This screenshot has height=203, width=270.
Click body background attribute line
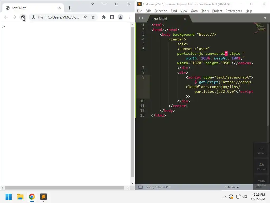pos(188,34)
